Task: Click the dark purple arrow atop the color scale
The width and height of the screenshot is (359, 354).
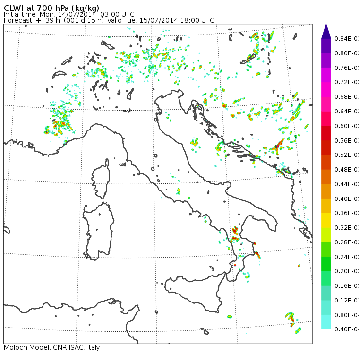Action: 326,31
